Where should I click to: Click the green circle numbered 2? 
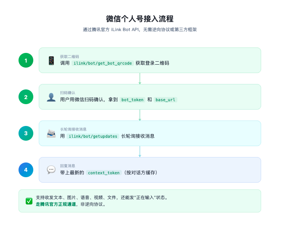[x=26, y=97]
